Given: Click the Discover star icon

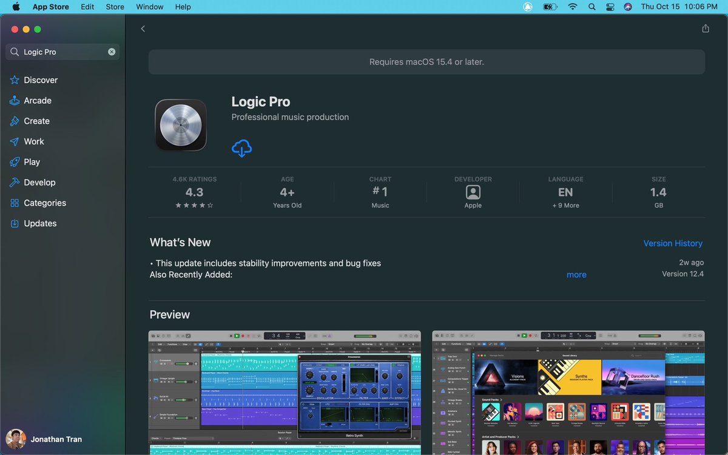Looking at the screenshot, I should coord(15,80).
